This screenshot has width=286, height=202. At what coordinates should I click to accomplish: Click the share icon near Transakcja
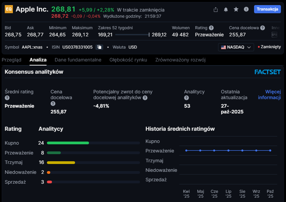(216, 10)
